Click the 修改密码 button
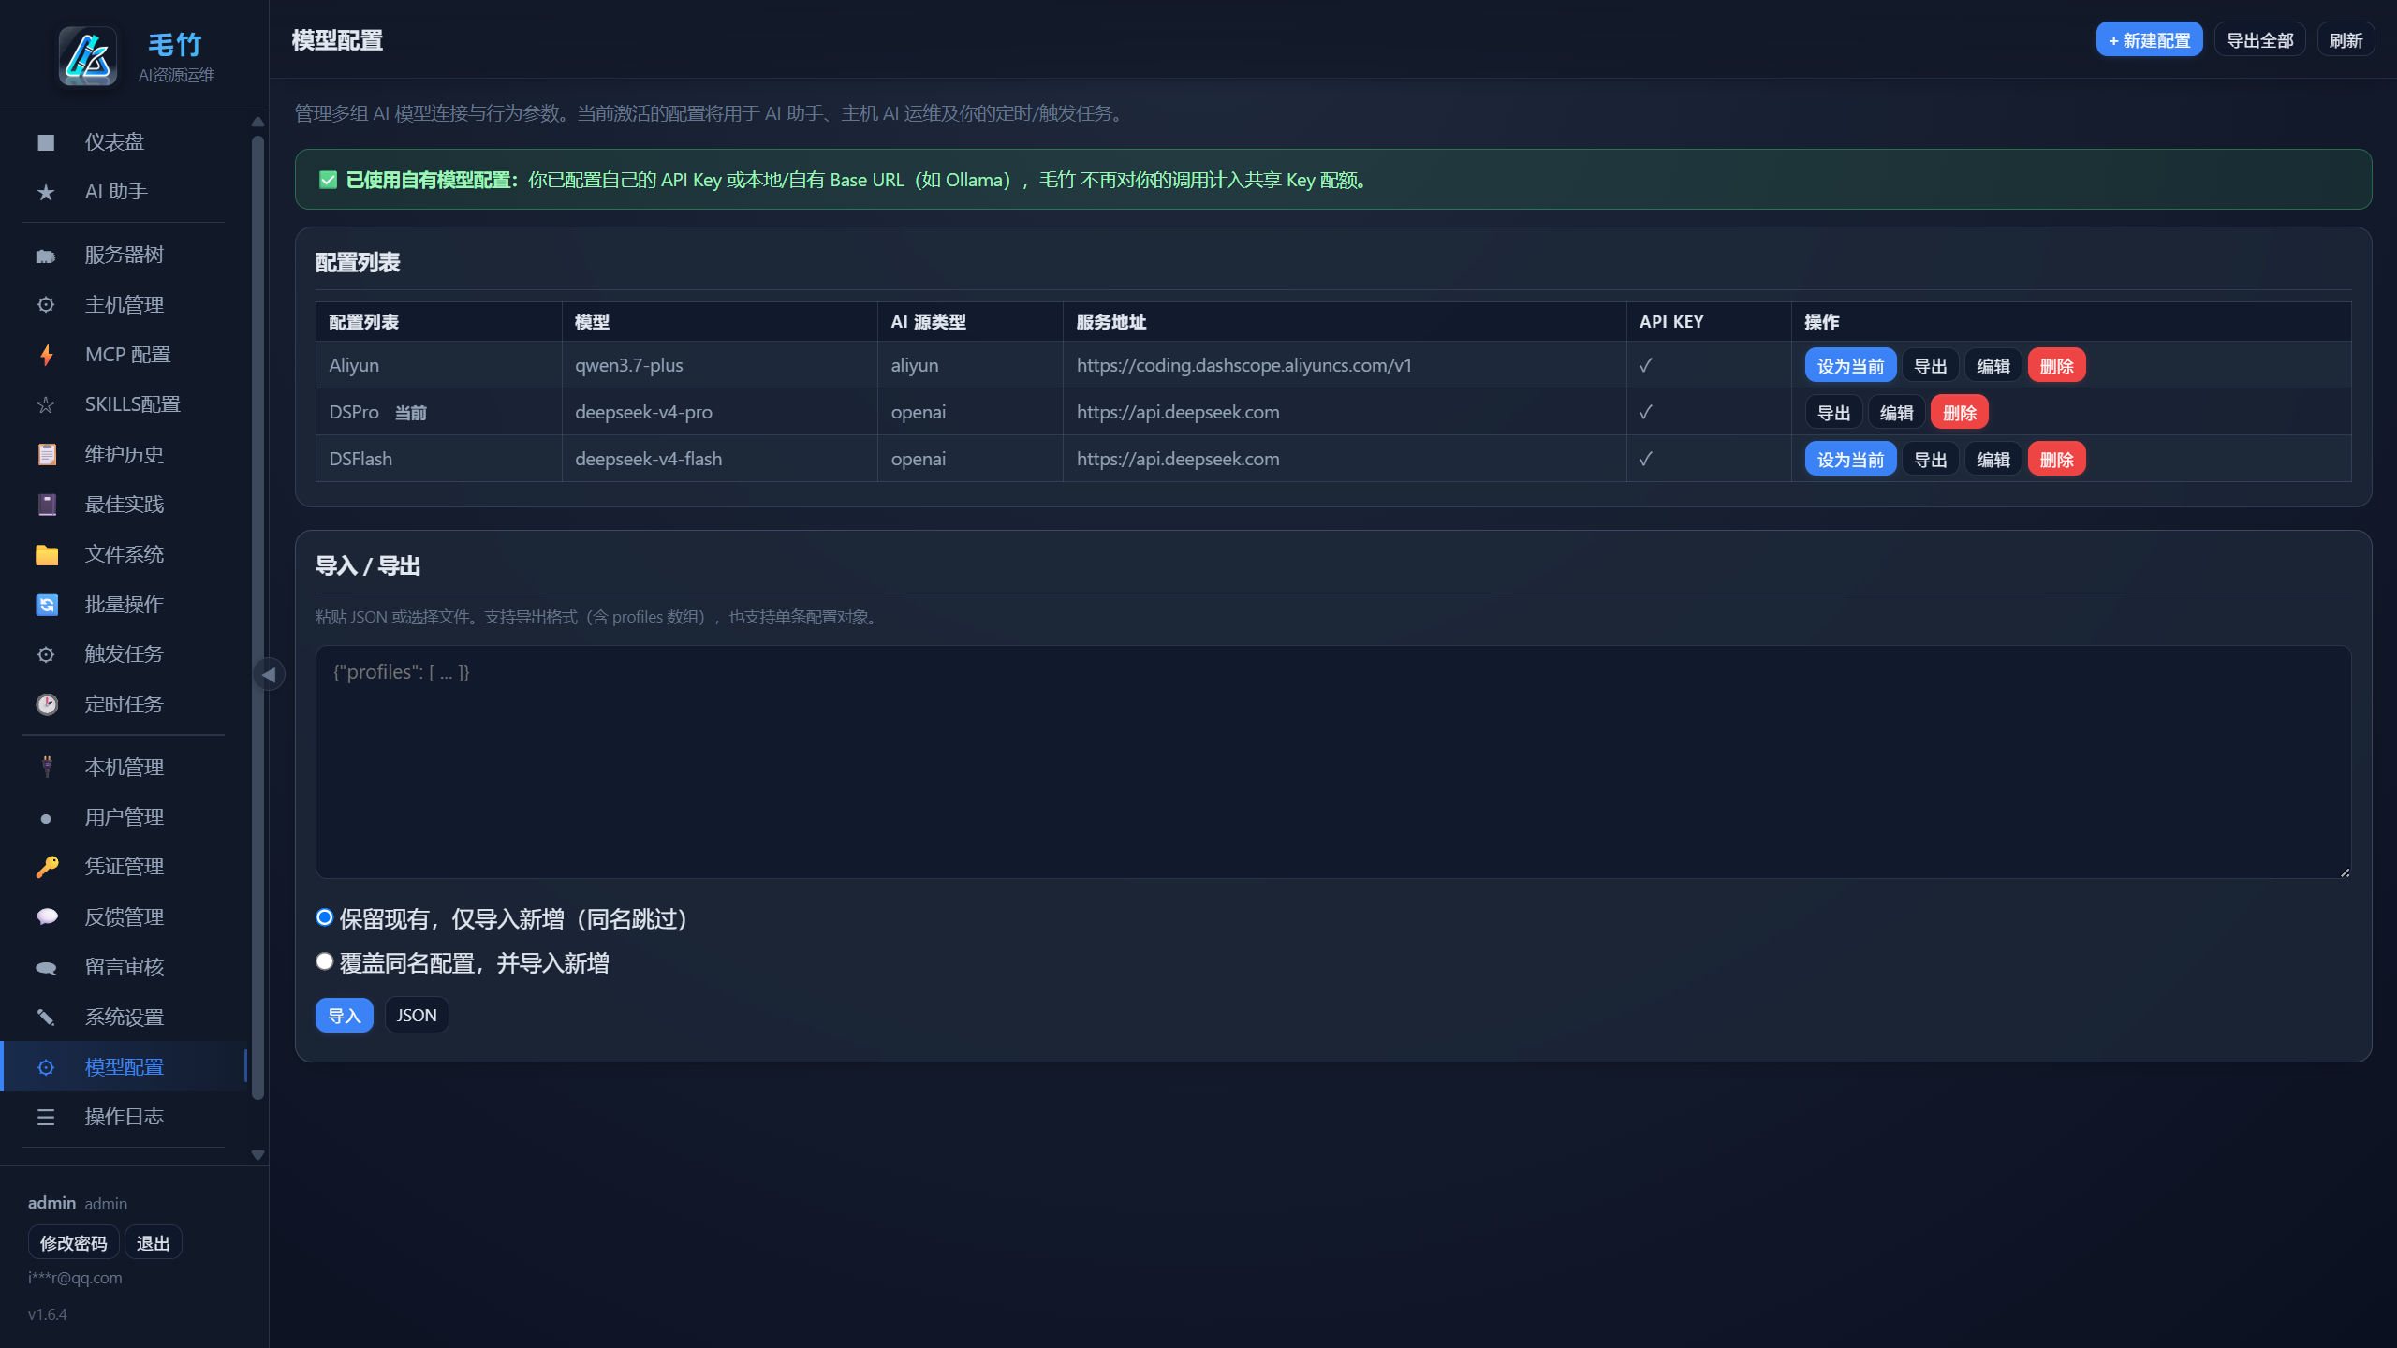This screenshot has height=1348, width=2397. [73, 1243]
